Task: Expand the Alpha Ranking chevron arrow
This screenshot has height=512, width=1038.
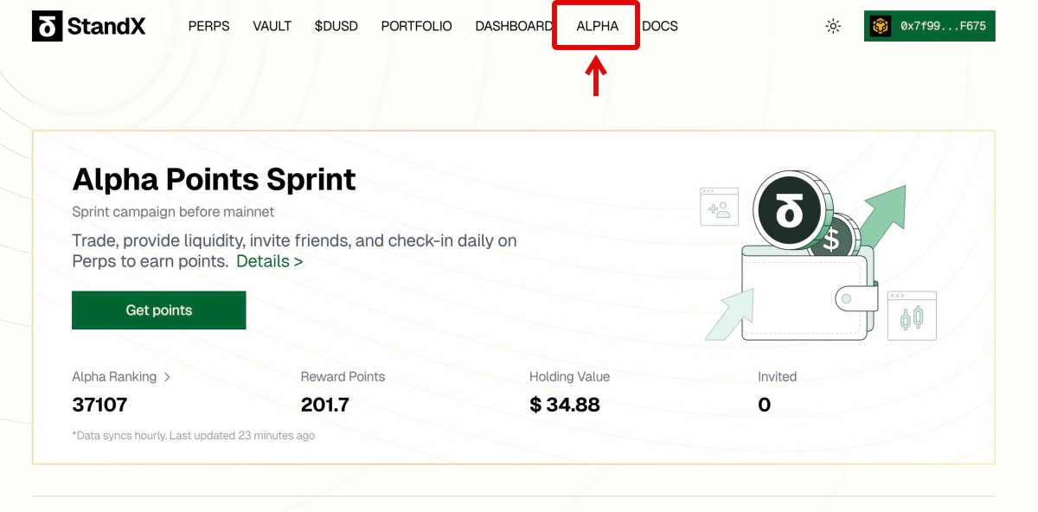Action: click(x=167, y=377)
